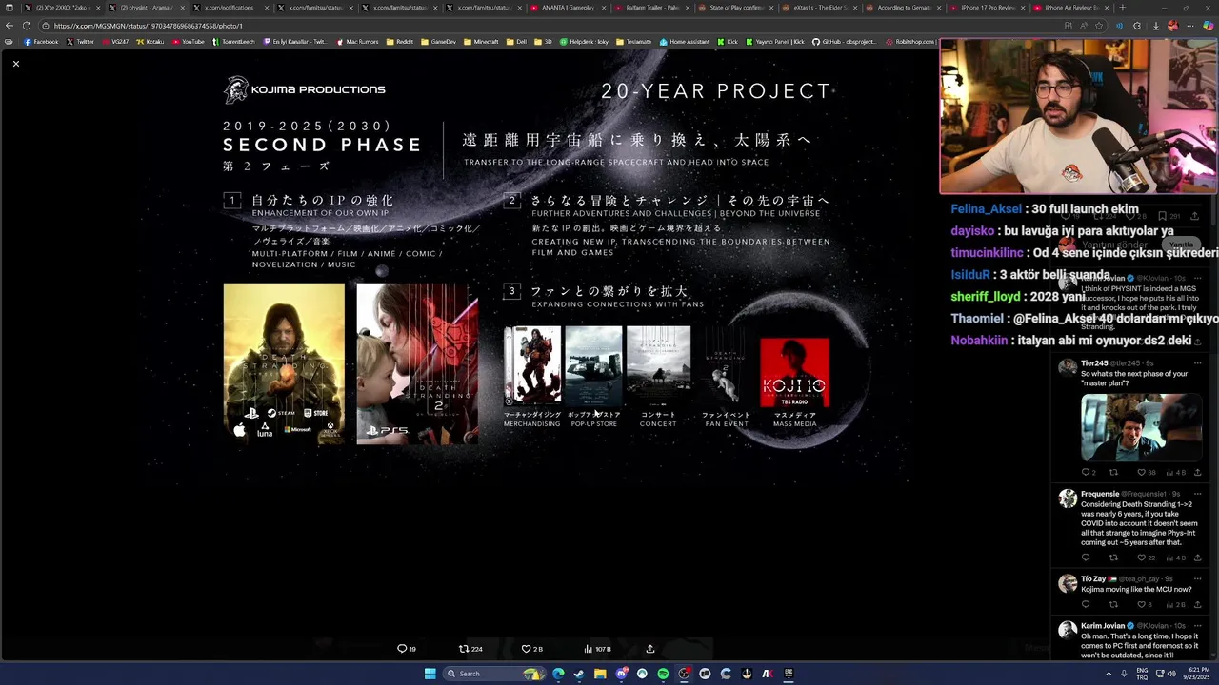This screenshot has width=1219, height=685.
Task: Click the x.com URL in the address bar
Action: click(148, 26)
